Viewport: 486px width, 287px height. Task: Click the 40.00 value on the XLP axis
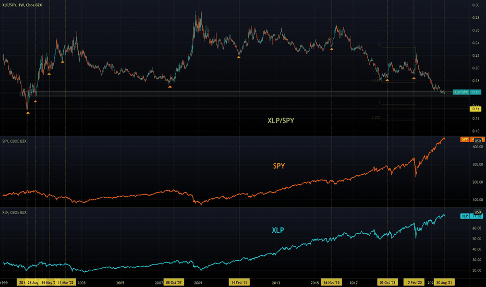coord(477,249)
